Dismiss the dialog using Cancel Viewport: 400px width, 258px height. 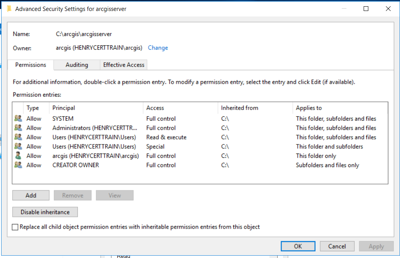point(337,246)
